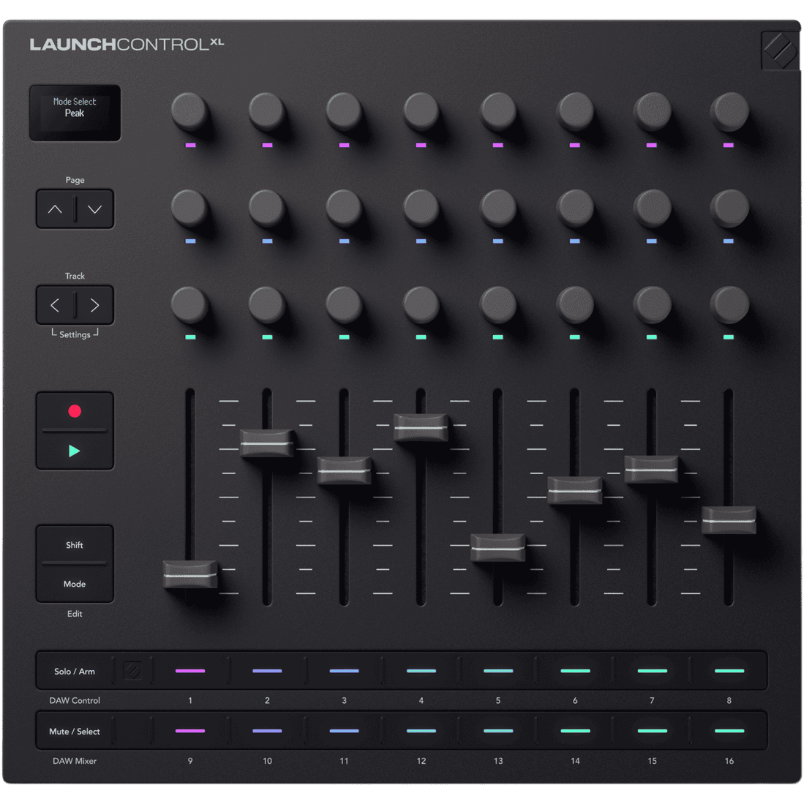Screen dimensions: 804x804
Task: Toggle Mute/Select button 11
Action: [x=344, y=731]
